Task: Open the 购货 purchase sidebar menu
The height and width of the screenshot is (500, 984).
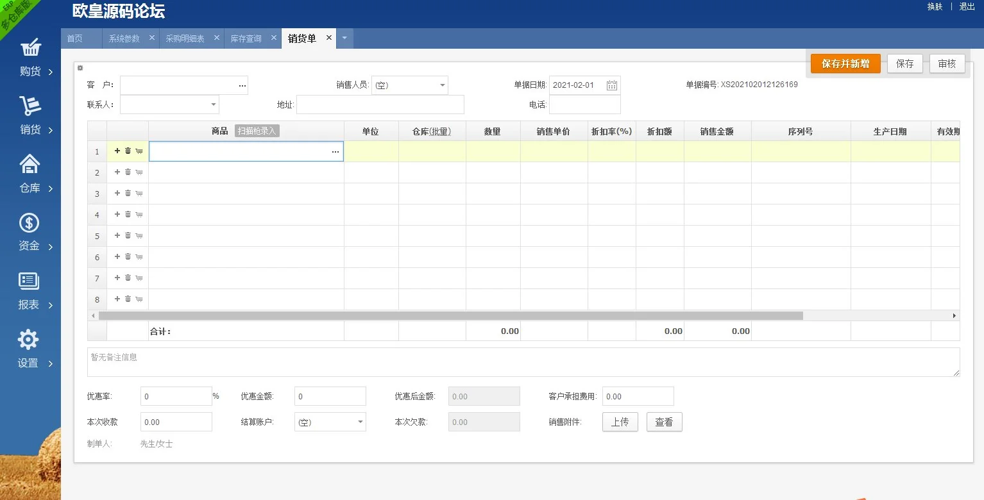Action: pos(30,58)
